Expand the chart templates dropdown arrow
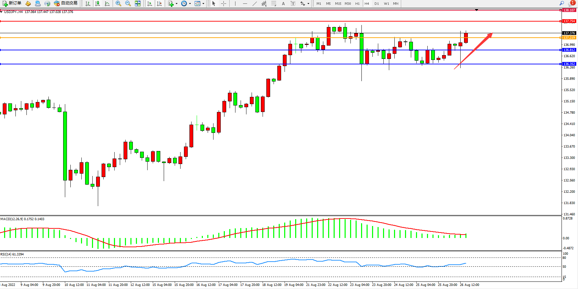The height and width of the screenshot is (289, 578). pyautogui.click(x=203, y=3)
